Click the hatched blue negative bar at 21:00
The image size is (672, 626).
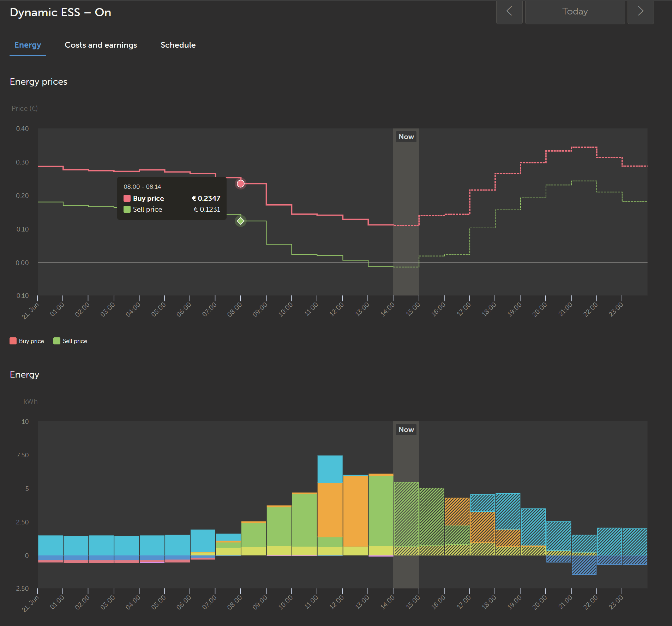(584, 565)
